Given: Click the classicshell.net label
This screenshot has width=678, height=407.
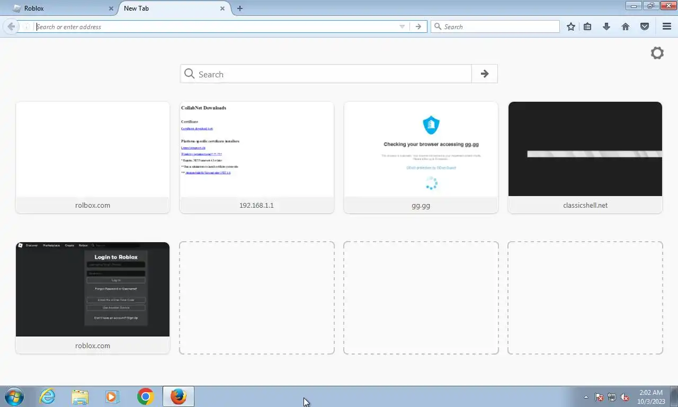Looking at the screenshot, I should coord(585,205).
